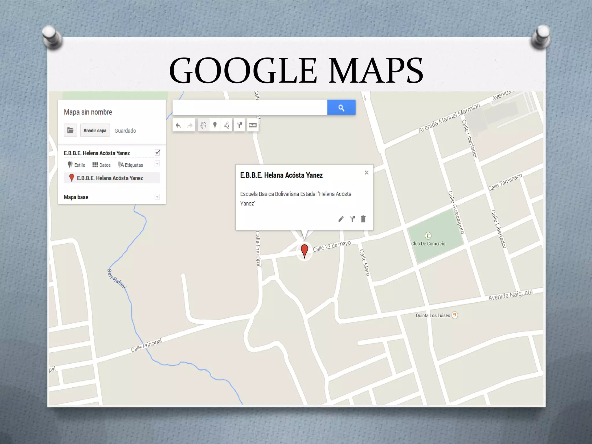The height and width of the screenshot is (444, 592).
Task: Click the directions icon in popup
Action: (x=352, y=219)
